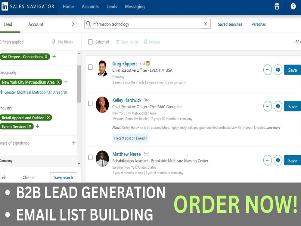
Task: Message Kelley Hardwick via chat icon
Action: point(278,106)
